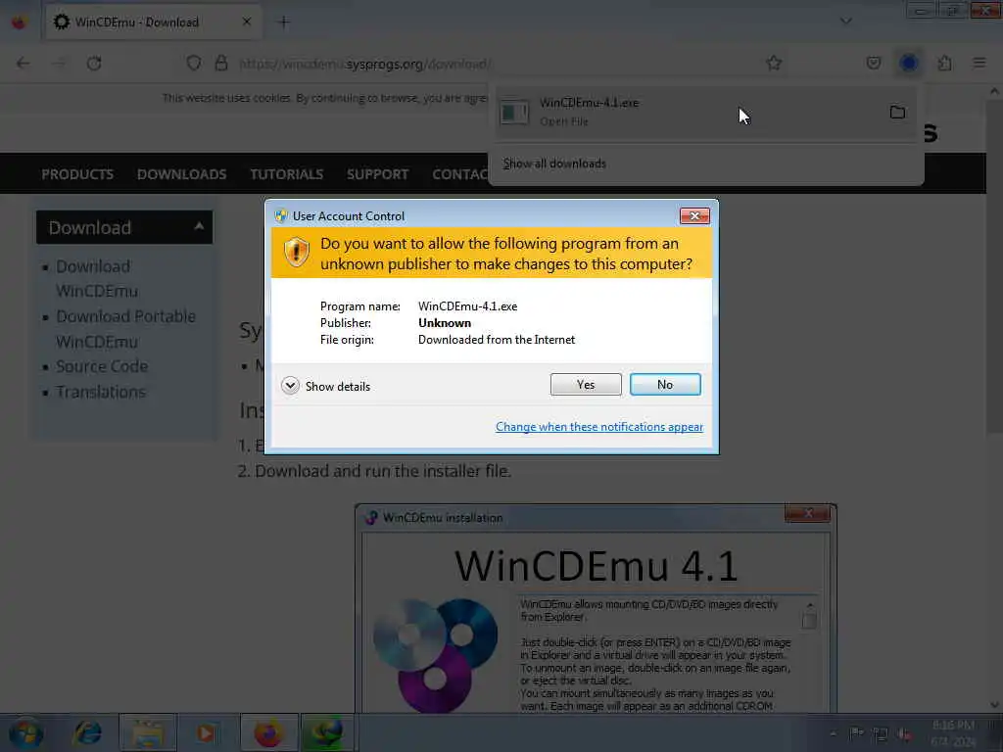Screen dimensions: 1003x752
Task: Collapse the Download sidebar section arrow
Action: coord(199,226)
